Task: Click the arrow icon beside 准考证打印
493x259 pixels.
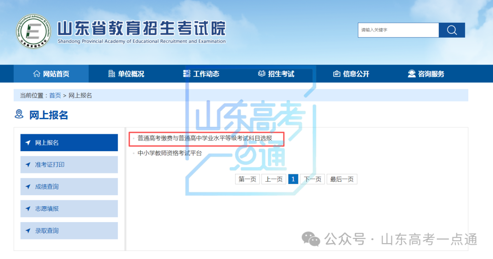Action: click(x=28, y=165)
